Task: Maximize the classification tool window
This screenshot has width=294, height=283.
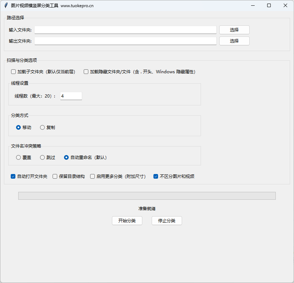Action: (269, 5)
